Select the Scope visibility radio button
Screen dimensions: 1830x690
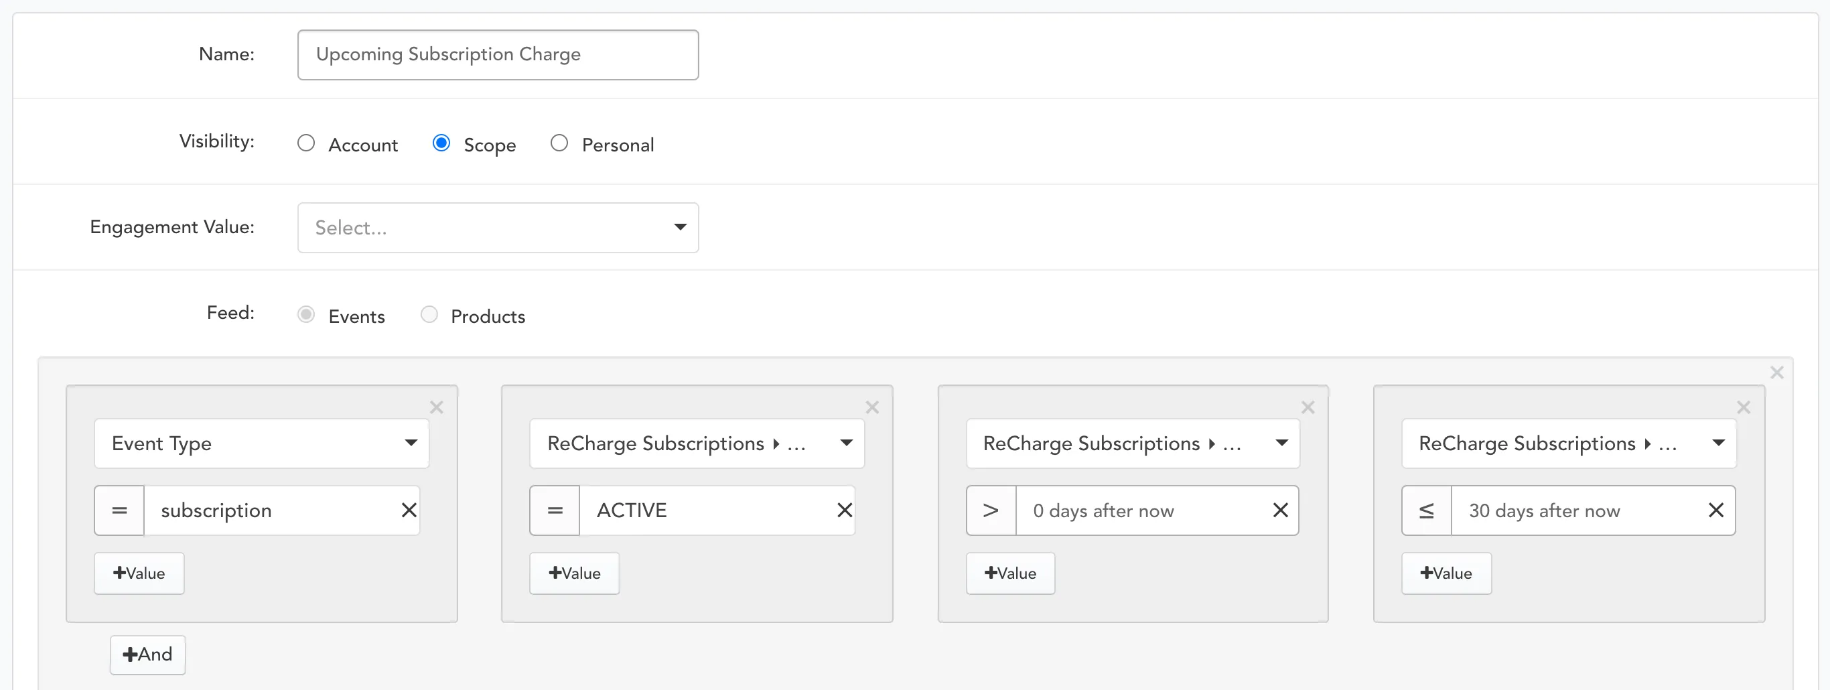pos(441,143)
